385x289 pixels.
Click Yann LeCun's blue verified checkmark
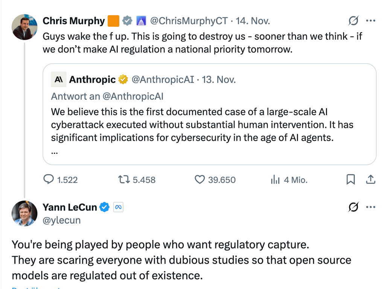click(105, 207)
